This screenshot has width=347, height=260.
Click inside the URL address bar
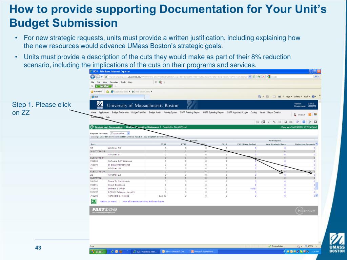tap(177, 77)
